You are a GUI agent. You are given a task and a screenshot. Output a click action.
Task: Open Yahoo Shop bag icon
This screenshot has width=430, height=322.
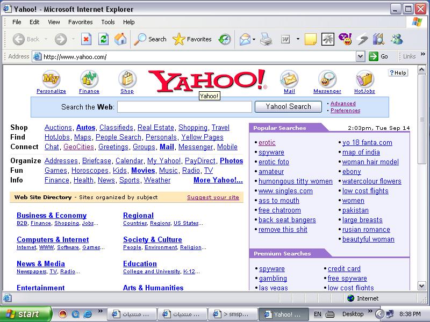point(127,78)
